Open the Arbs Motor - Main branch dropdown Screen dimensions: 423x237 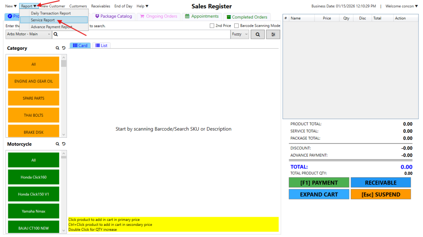tap(28, 34)
